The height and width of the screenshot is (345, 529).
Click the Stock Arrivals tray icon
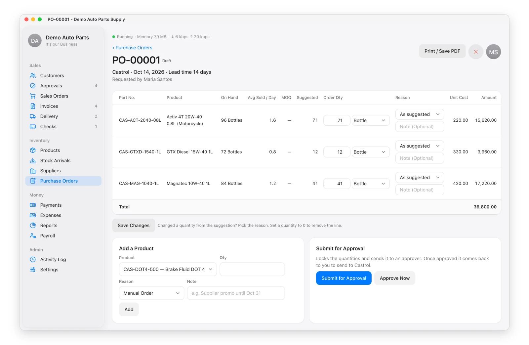33,161
